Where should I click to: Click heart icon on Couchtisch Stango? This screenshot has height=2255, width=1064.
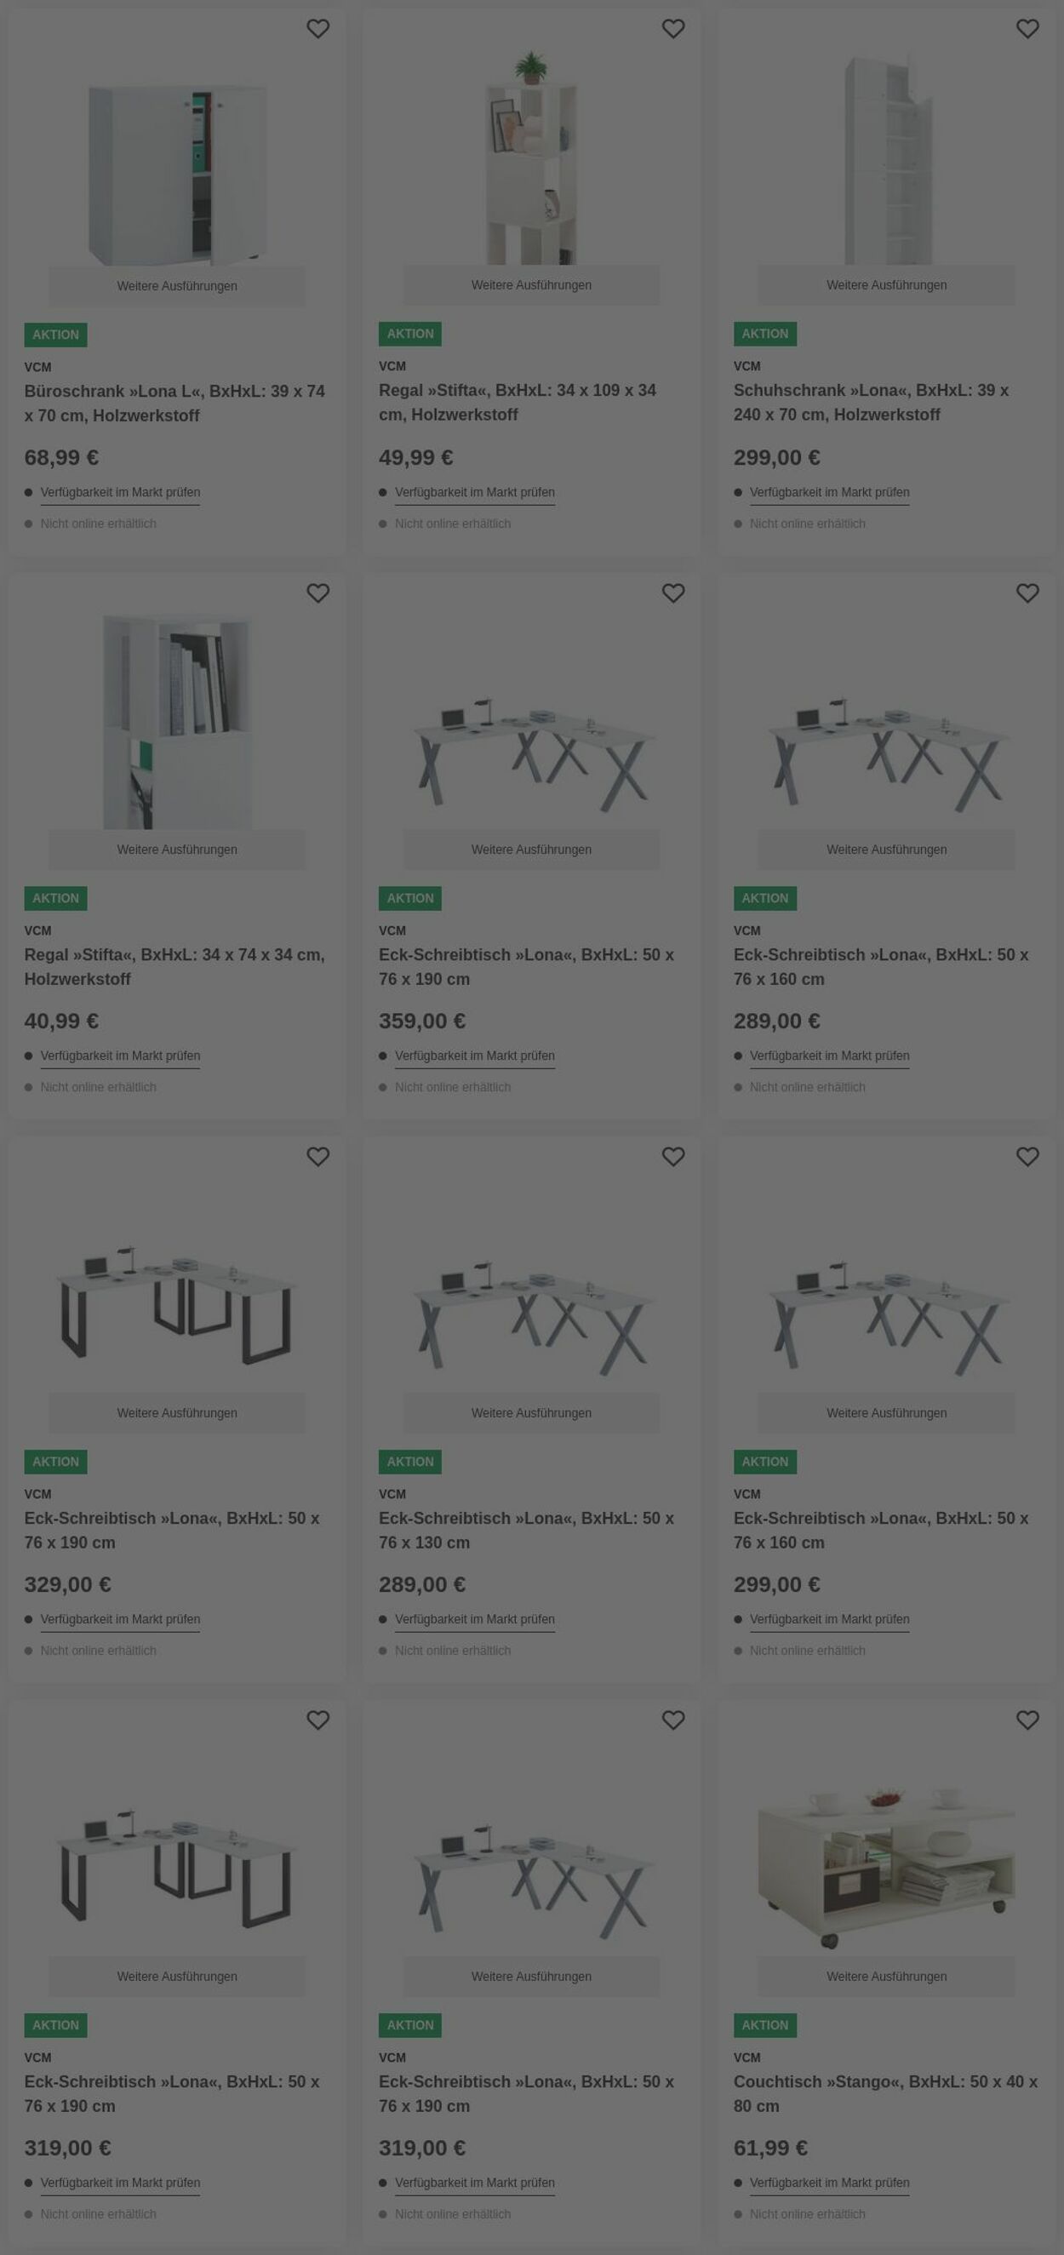1027,1721
